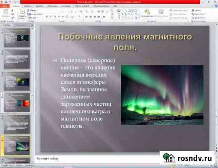The height and width of the screenshot is (168, 218).
Task: Switch to the Review (Рецензирование) ribbon tab
Action: pyautogui.click(x=101, y=6)
